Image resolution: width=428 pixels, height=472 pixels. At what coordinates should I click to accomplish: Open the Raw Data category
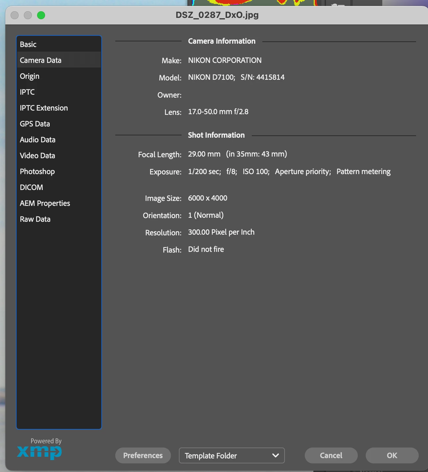click(59, 219)
